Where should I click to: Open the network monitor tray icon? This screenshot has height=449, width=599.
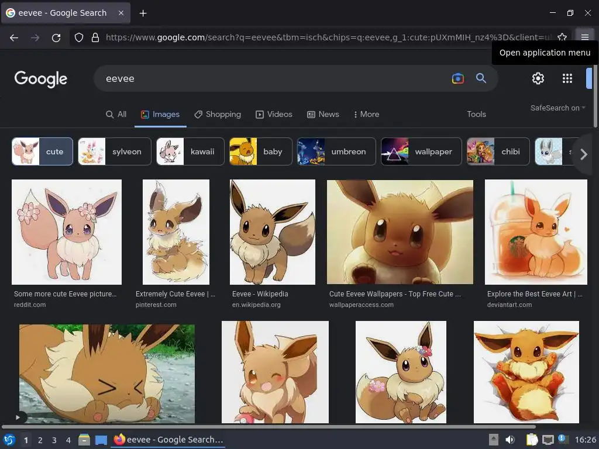click(x=548, y=440)
